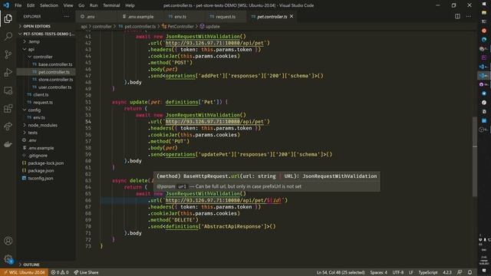Click Explorer more actions ellipsis

click(x=67, y=16)
